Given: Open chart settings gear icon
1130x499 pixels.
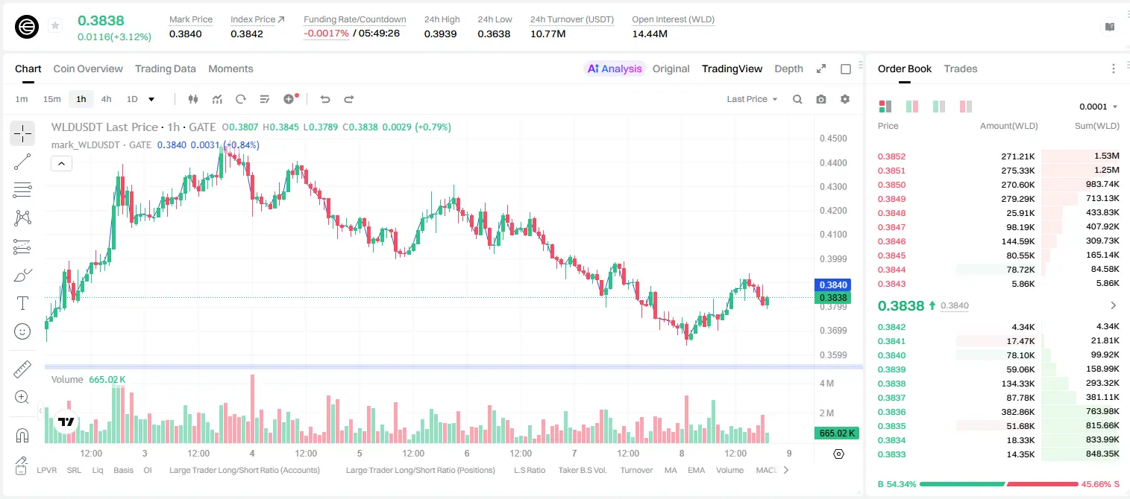Looking at the screenshot, I should click(x=845, y=99).
